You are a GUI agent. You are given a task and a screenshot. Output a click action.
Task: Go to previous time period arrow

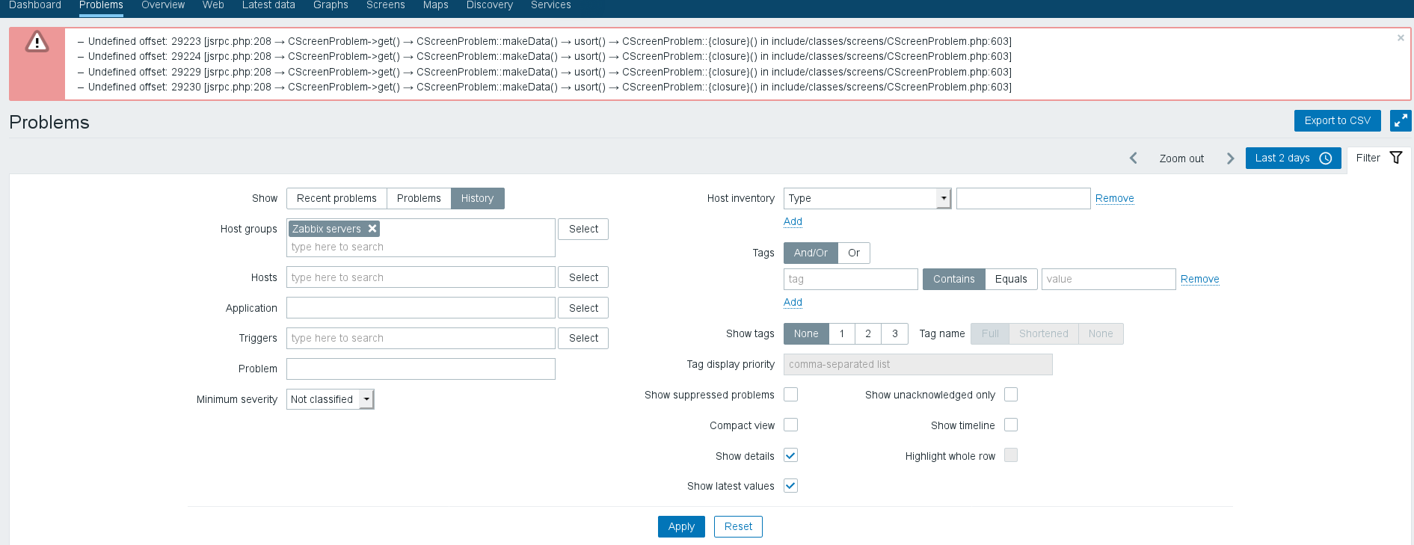click(x=1134, y=158)
